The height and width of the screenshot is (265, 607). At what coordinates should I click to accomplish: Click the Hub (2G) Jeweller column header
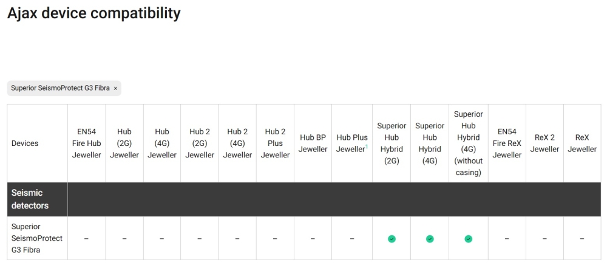[x=124, y=143]
